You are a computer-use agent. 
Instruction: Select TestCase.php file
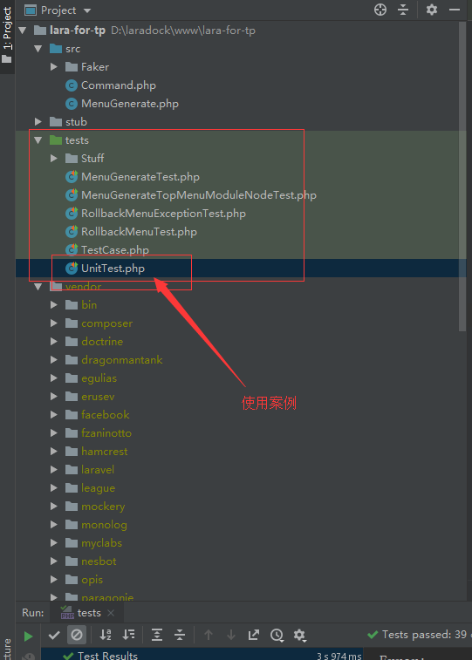pyautogui.click(x=115, y=250)
